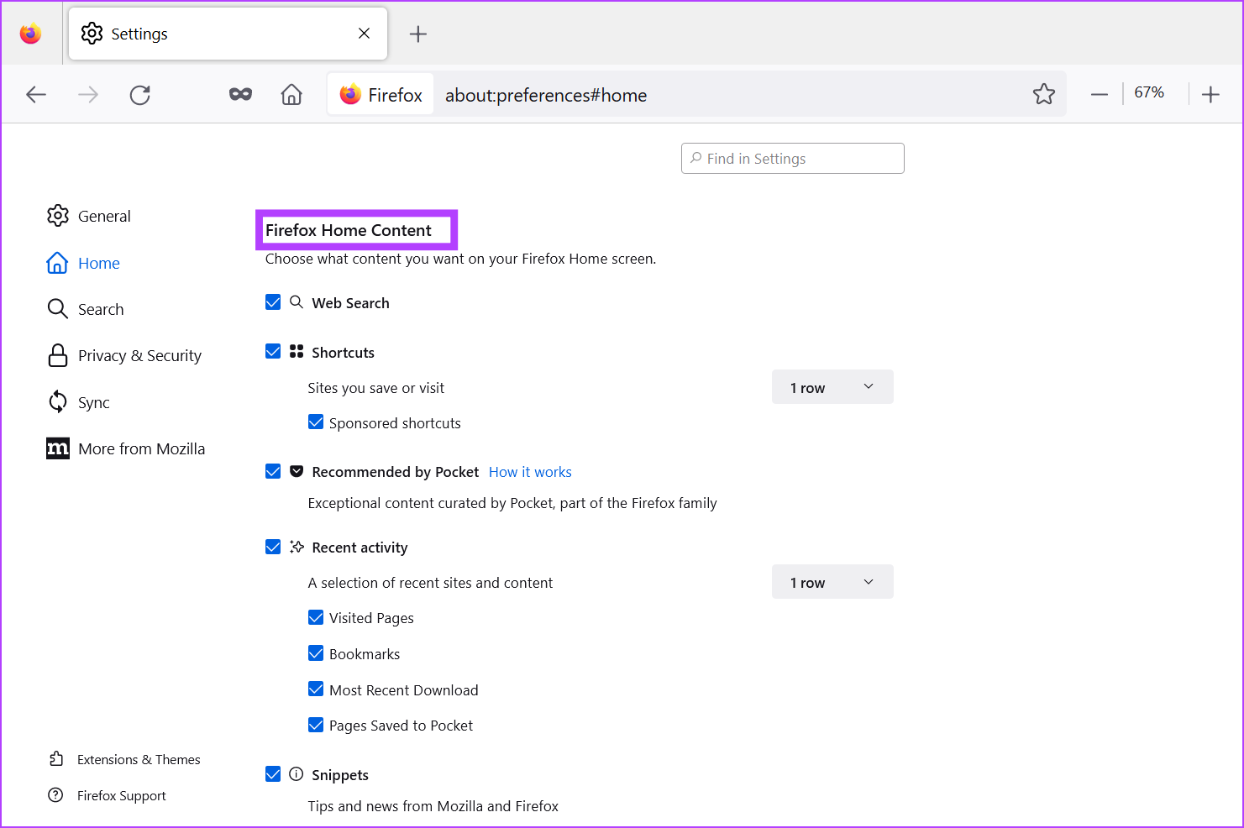
Task: Uncheck the Bookmarks checkbox
Action: 316,653
